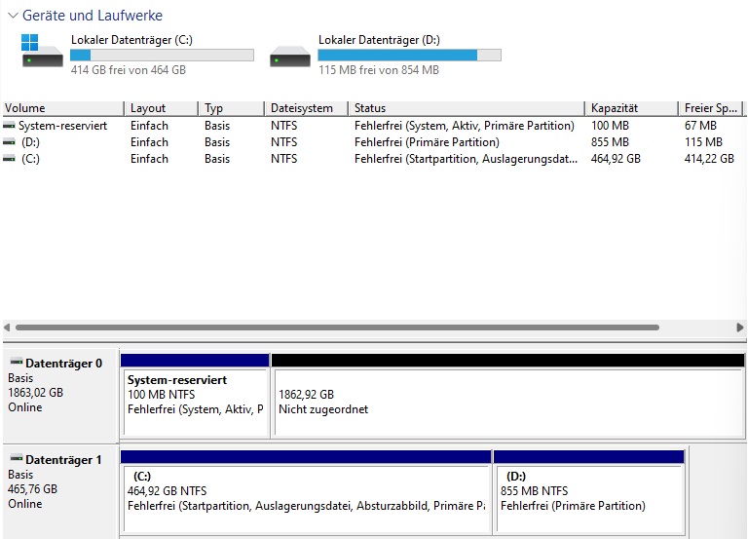Sort by the Status column header
The width and height of the screenshot is (748, 539).
point(467,108)
